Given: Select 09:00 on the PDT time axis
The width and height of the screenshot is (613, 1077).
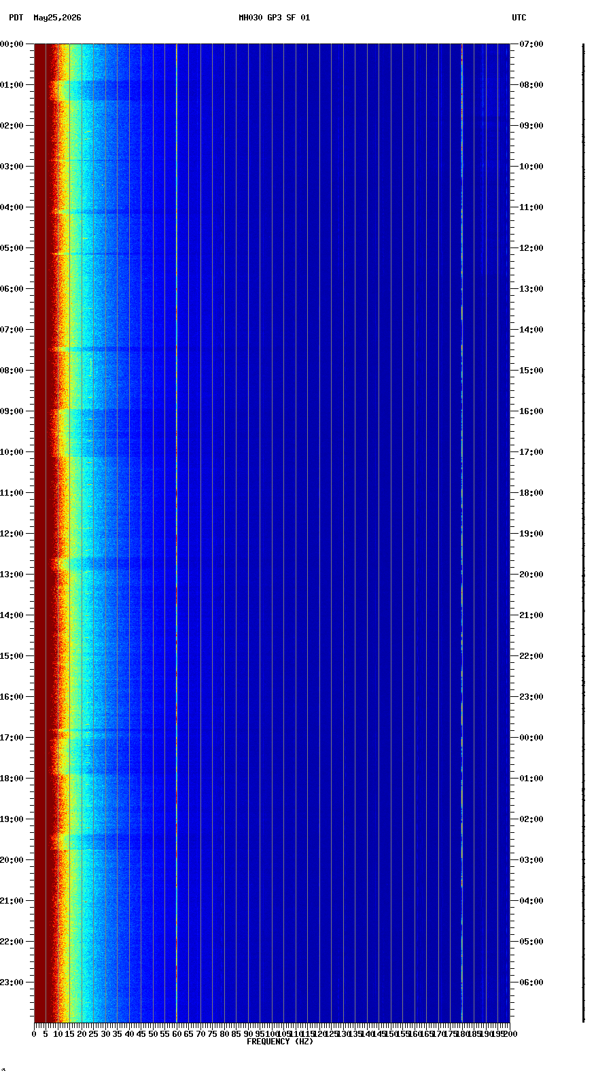Looking at the screenshot, I should (x=12, y=411).
